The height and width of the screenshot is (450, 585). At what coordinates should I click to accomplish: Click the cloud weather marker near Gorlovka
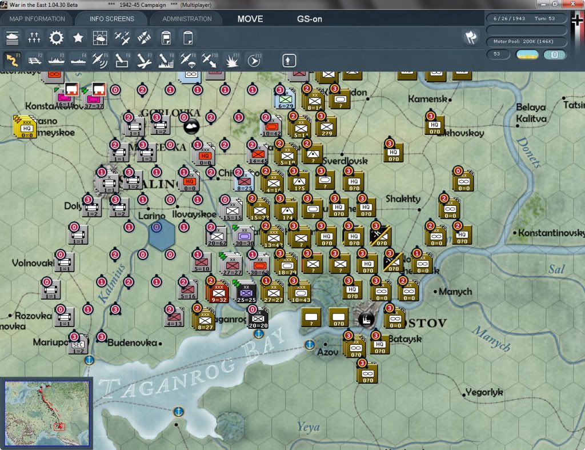click(191, 126)
